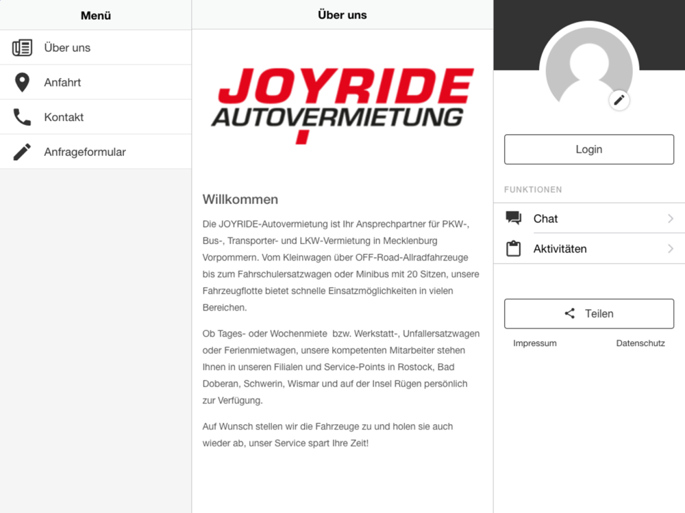Click the map pin icon for Anfahrt
Viewport: 685px width, 513px height.
[x=22, y=83]
